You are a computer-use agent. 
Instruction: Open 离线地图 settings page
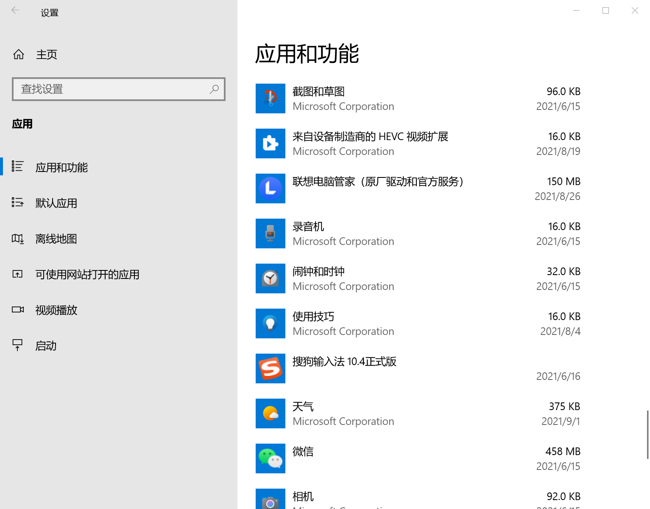[56, 239]
